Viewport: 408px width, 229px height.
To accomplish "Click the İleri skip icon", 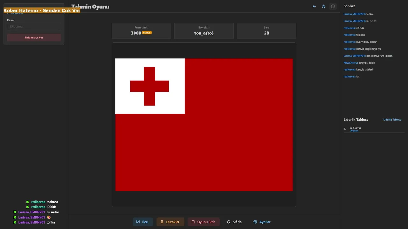I will tap(138, 222).
